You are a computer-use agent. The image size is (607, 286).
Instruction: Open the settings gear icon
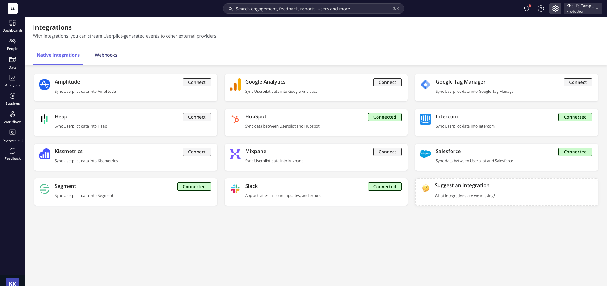(555, 9)
